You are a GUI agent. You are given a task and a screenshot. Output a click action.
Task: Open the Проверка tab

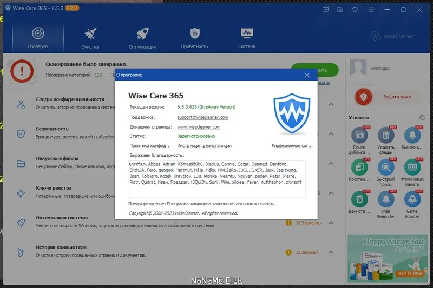click(38, 38)
